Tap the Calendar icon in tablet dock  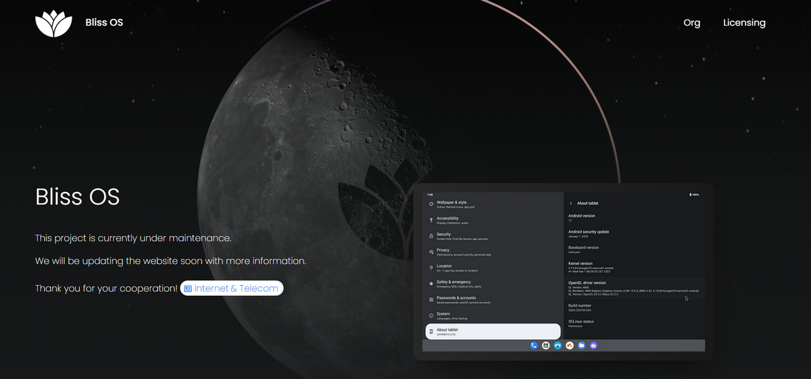(546, 345)
